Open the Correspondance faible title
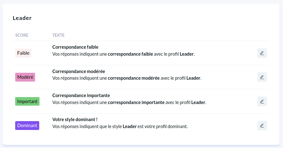This screenshot has height=148, width=283. [75, 47]
